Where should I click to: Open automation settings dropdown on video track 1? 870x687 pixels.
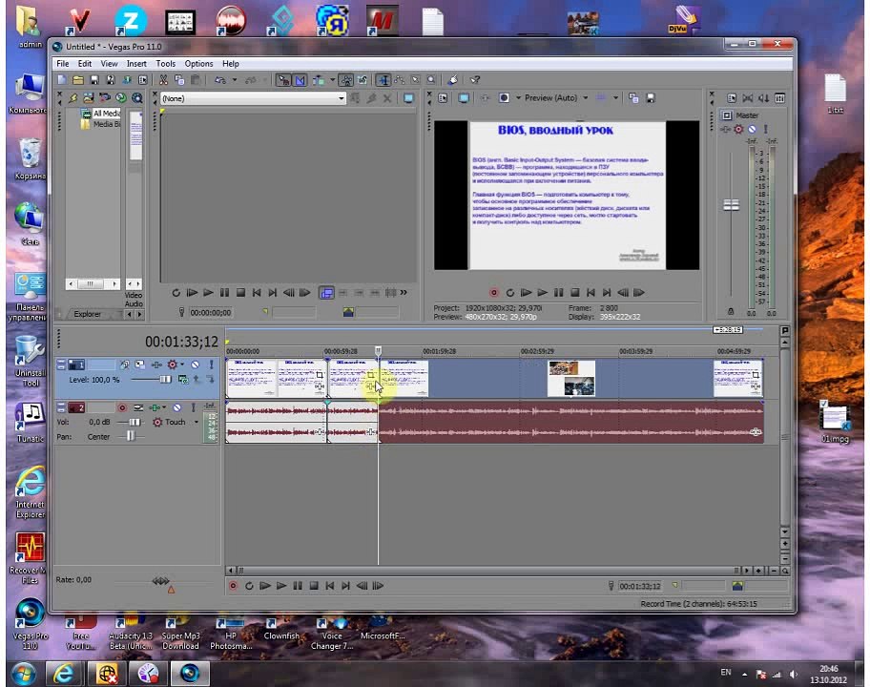[x=181, y=364]
